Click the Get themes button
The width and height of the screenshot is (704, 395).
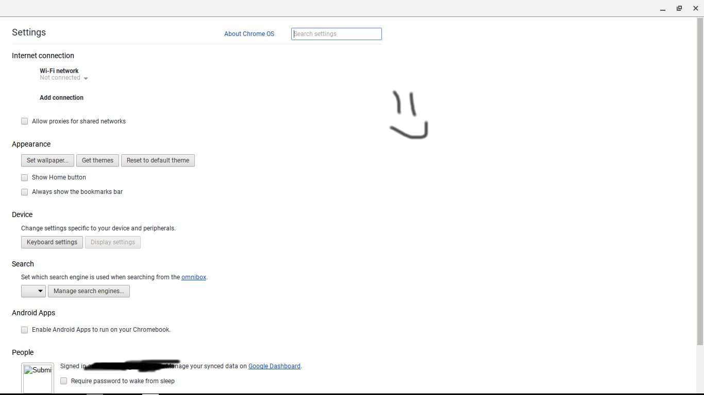point(97,160)
